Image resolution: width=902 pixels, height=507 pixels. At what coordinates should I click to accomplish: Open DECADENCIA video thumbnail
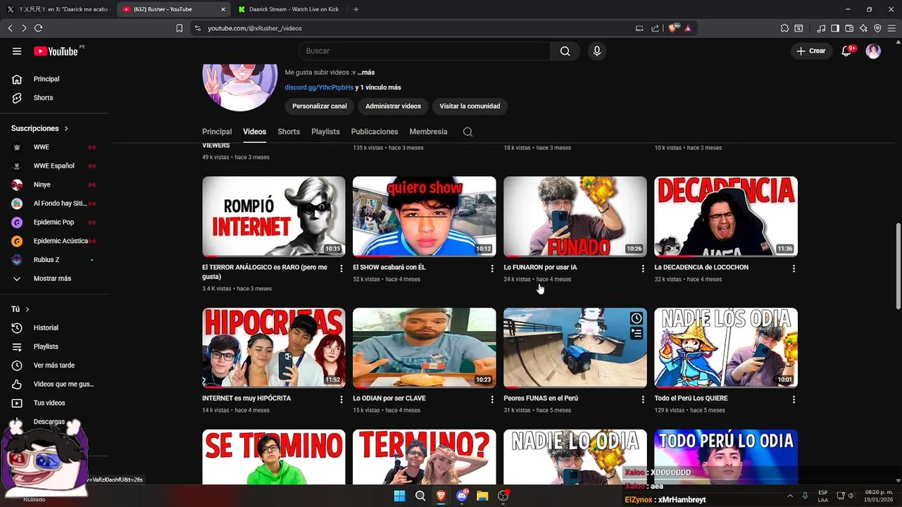726,216
